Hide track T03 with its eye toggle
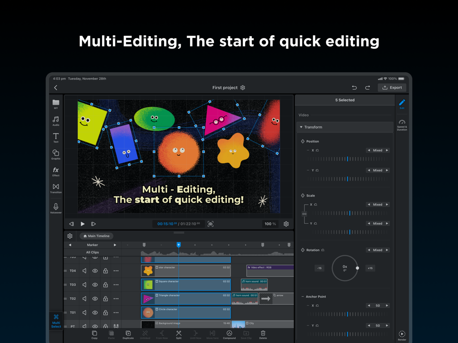 94,284
